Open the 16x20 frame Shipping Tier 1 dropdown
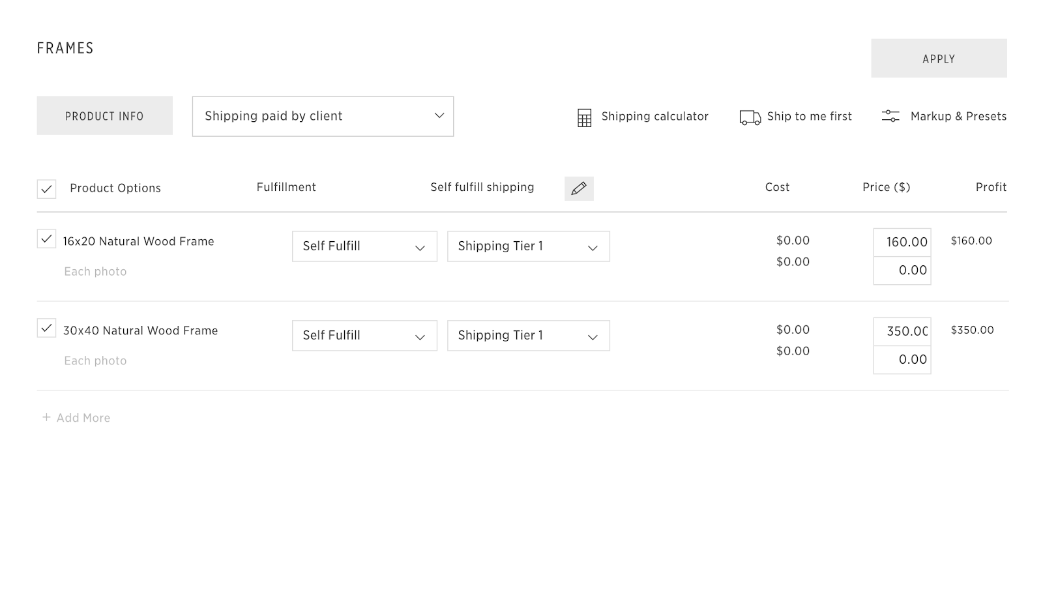This screenshot has height=614, width=1043. pyautogui.click(x=528, y=246)
